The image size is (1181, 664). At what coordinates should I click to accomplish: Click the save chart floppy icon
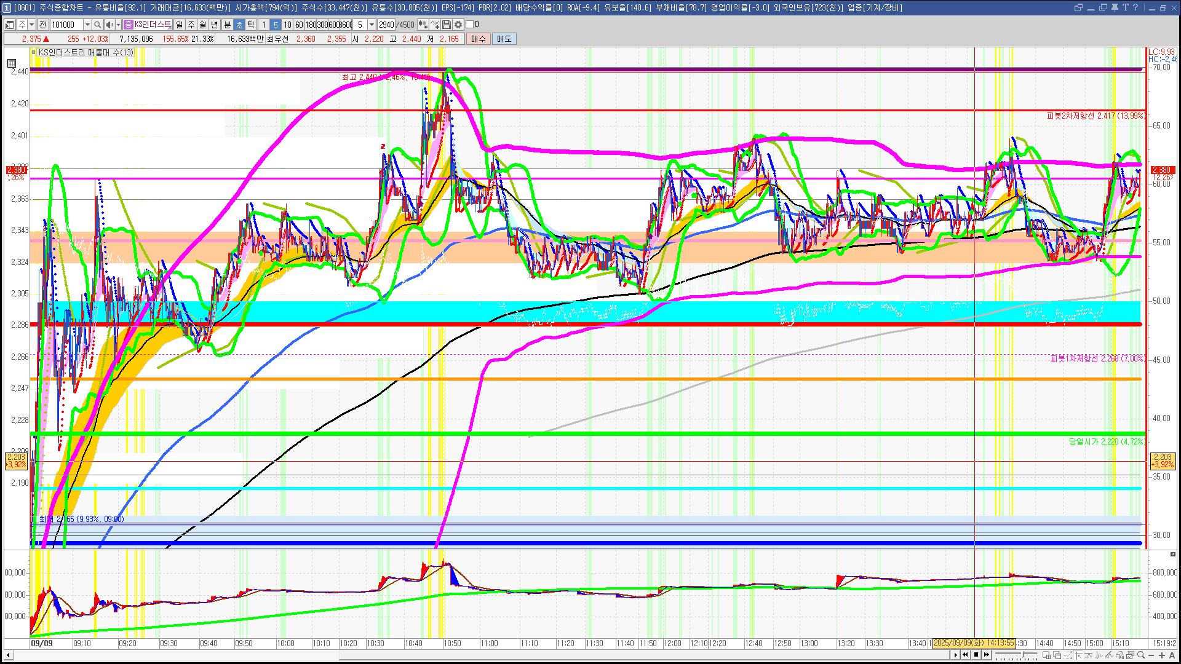(x=447, y=25)
